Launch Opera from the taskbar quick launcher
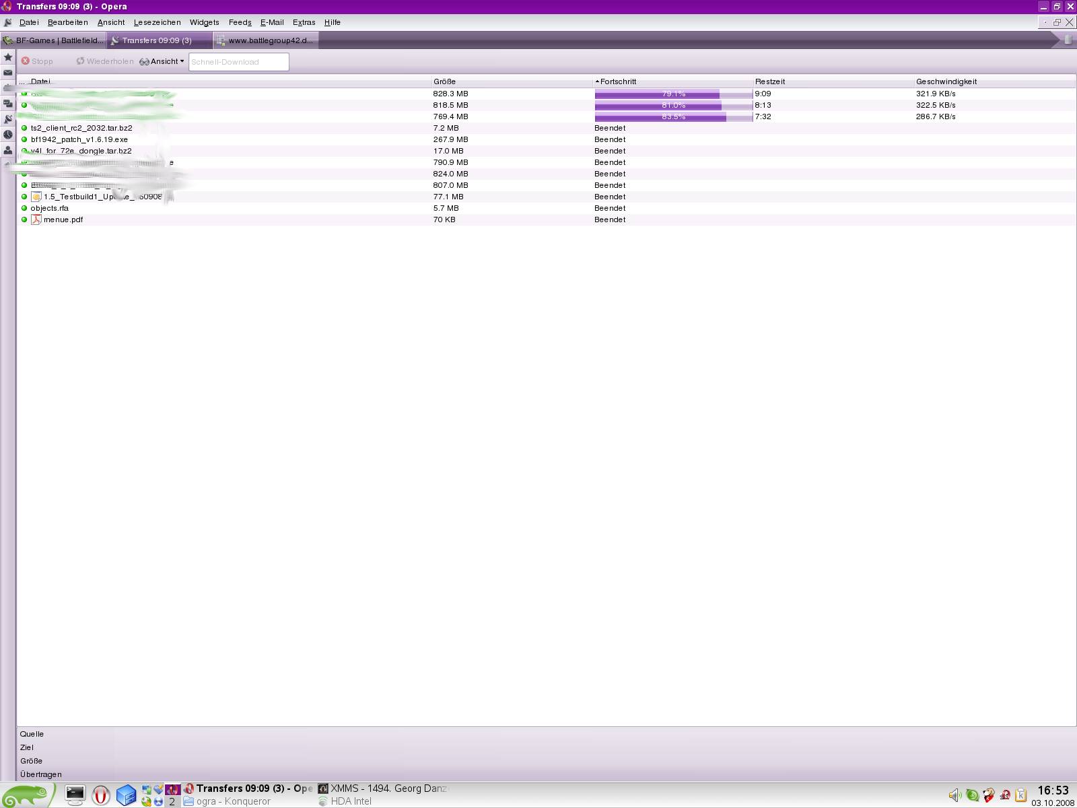 [x=101, y=795]
